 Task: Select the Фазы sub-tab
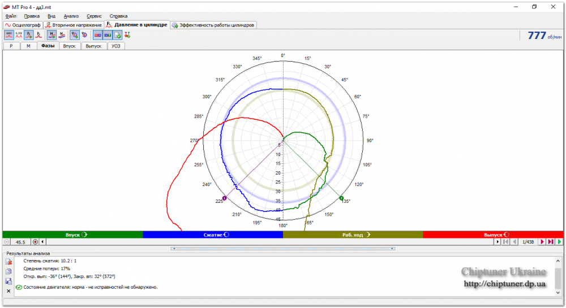tap(48, 46)
